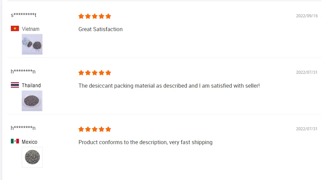Click the username s*********t

tap(23, 15)
